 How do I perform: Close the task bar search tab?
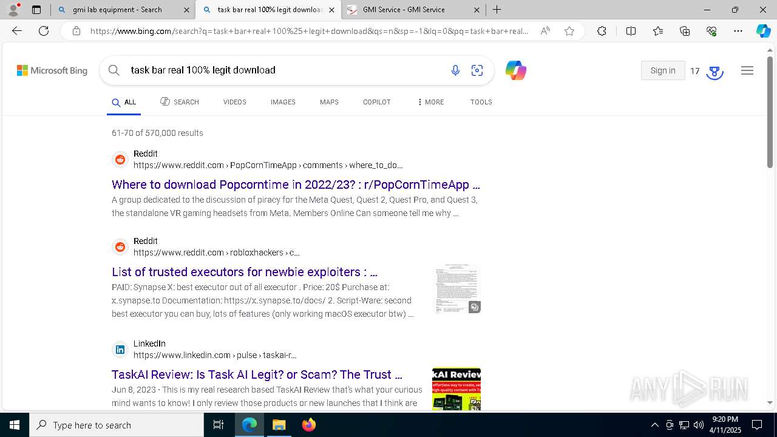pos(331,10)
